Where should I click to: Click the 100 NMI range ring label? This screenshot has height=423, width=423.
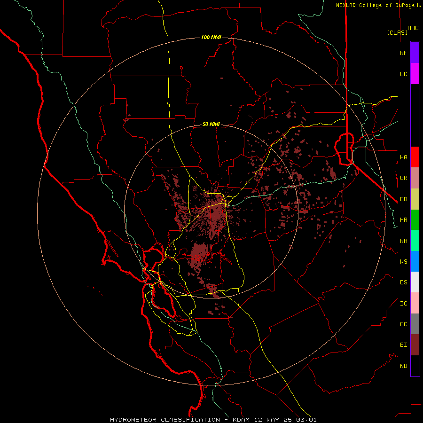(x=211, y=37)
